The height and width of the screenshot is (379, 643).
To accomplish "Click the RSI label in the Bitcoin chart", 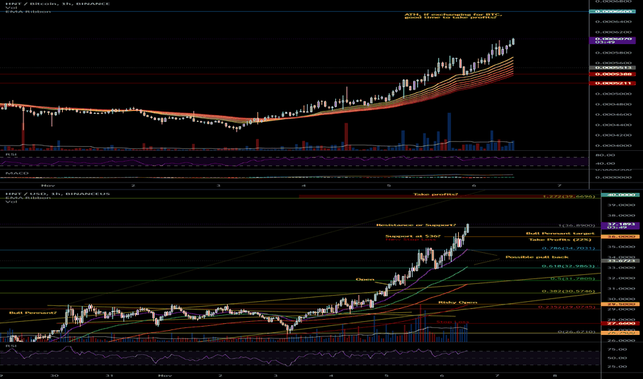I will (x=10, y=154).
